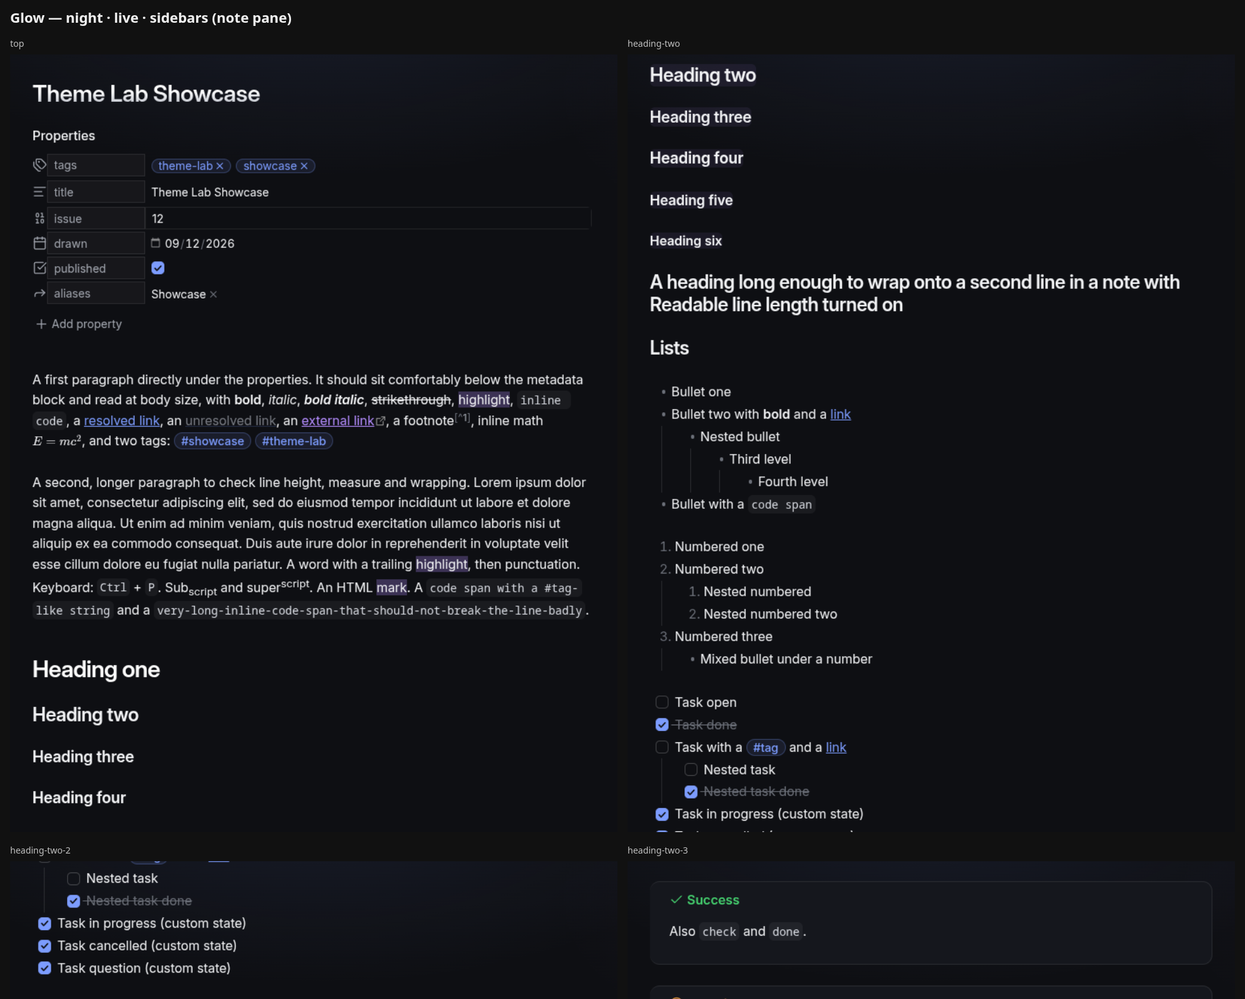
Task: Check the 'Task with a #tag' checkbox
Action: [662, 747]
